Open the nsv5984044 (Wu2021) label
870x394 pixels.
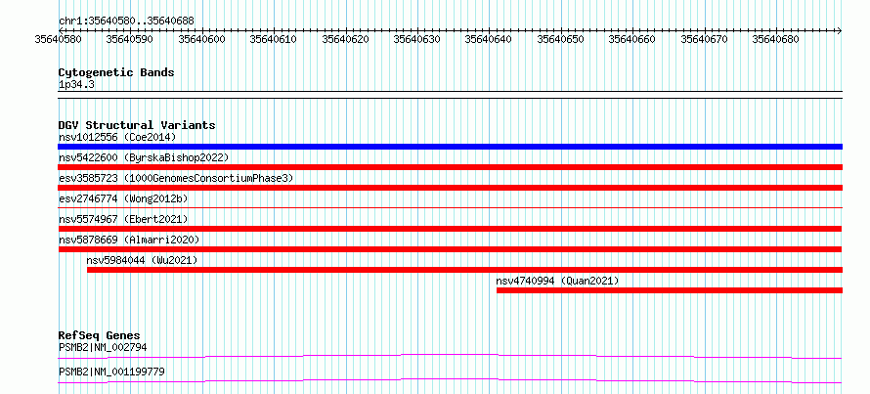click(142, 260)
